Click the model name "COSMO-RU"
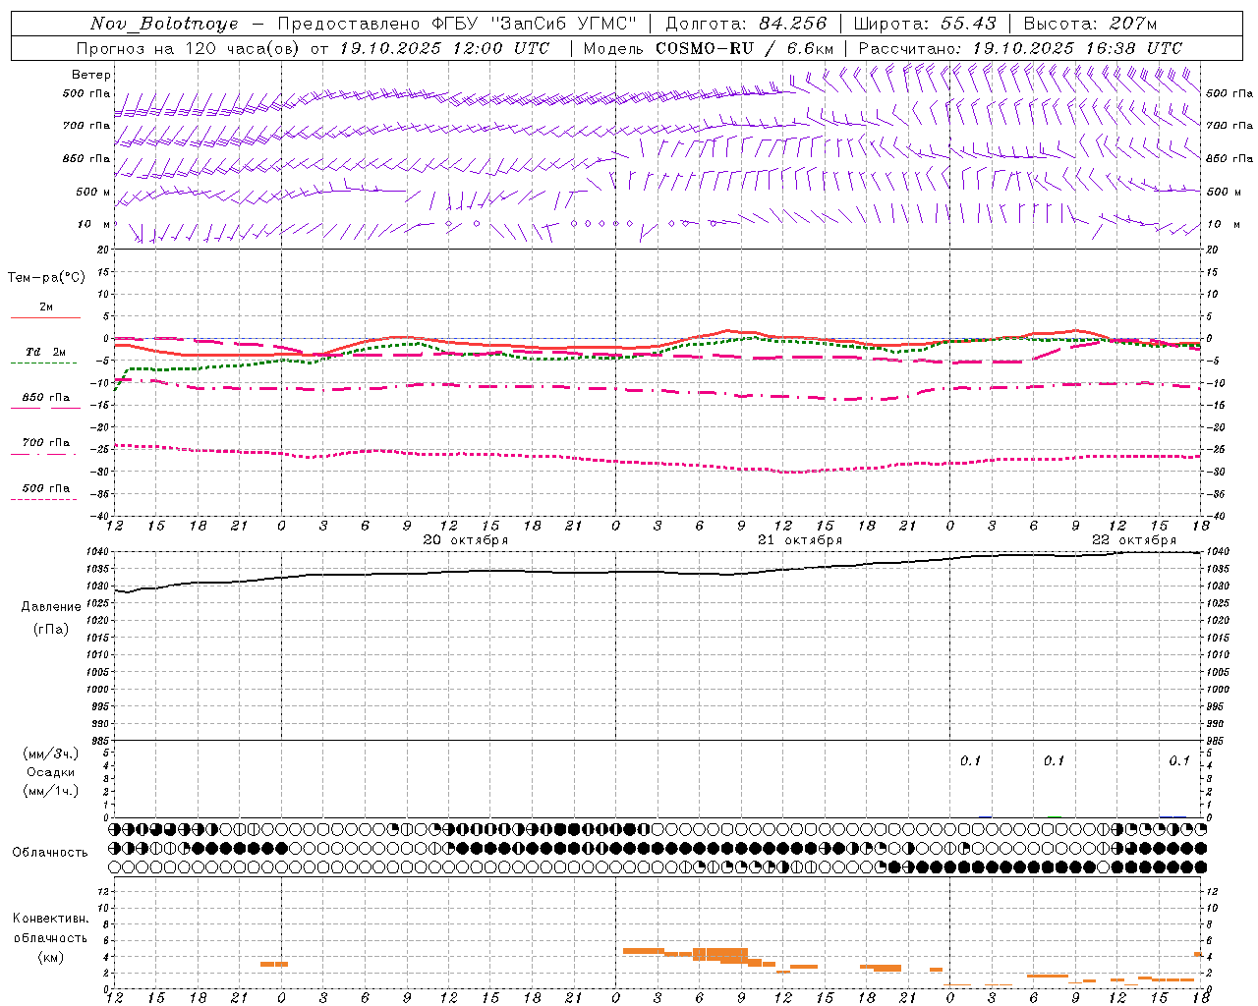The image size is (1258, 1006). [705, 48]
